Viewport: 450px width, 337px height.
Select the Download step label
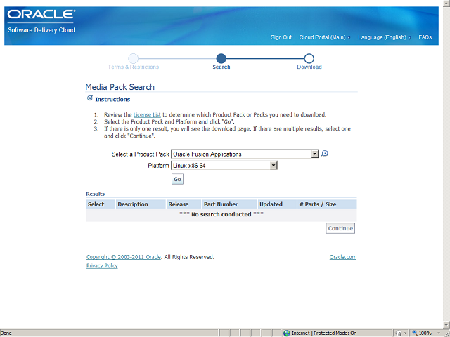coord(309,67)
